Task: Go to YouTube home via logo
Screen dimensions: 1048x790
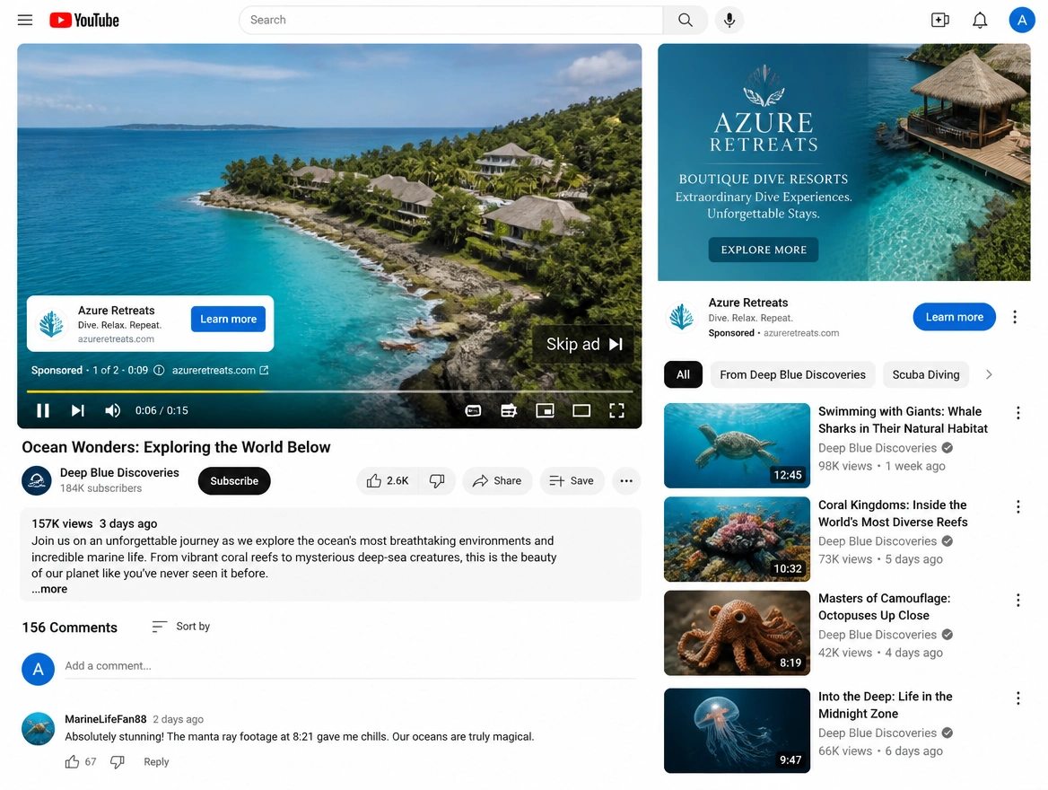Action: click(x=84, y=20)
